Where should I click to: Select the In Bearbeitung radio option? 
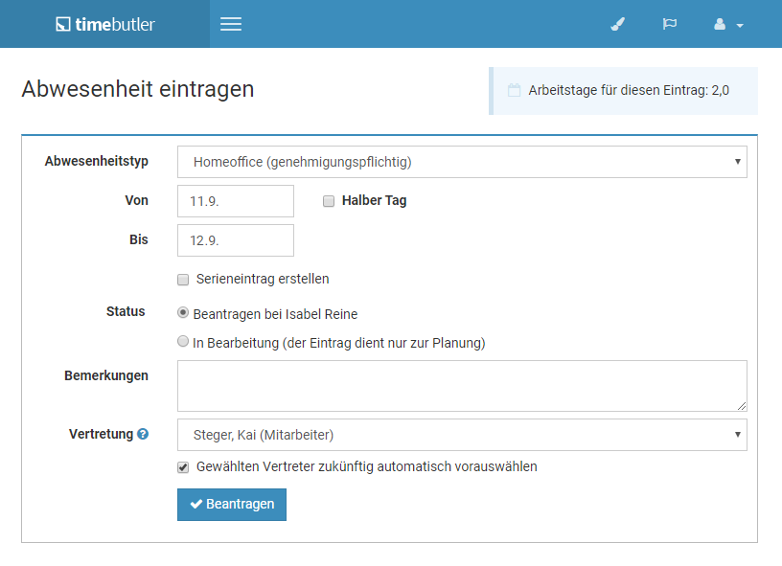[x=183, y=341]
